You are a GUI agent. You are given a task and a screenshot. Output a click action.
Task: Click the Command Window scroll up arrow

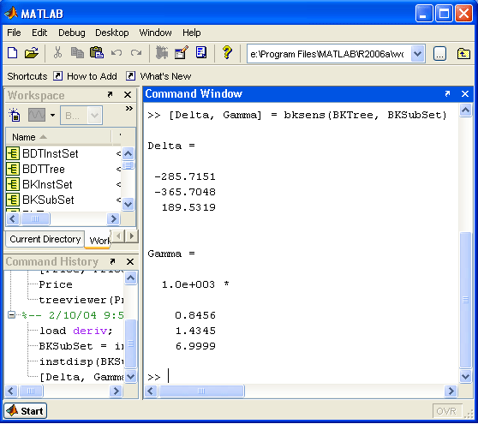pos(465,110)
